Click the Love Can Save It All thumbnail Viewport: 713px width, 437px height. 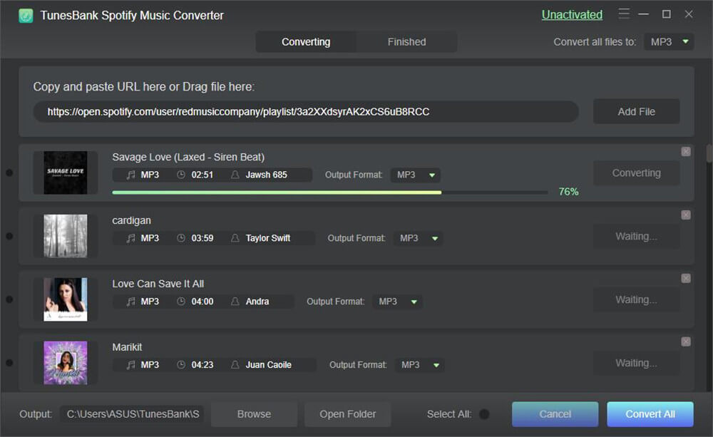(66, 299)
